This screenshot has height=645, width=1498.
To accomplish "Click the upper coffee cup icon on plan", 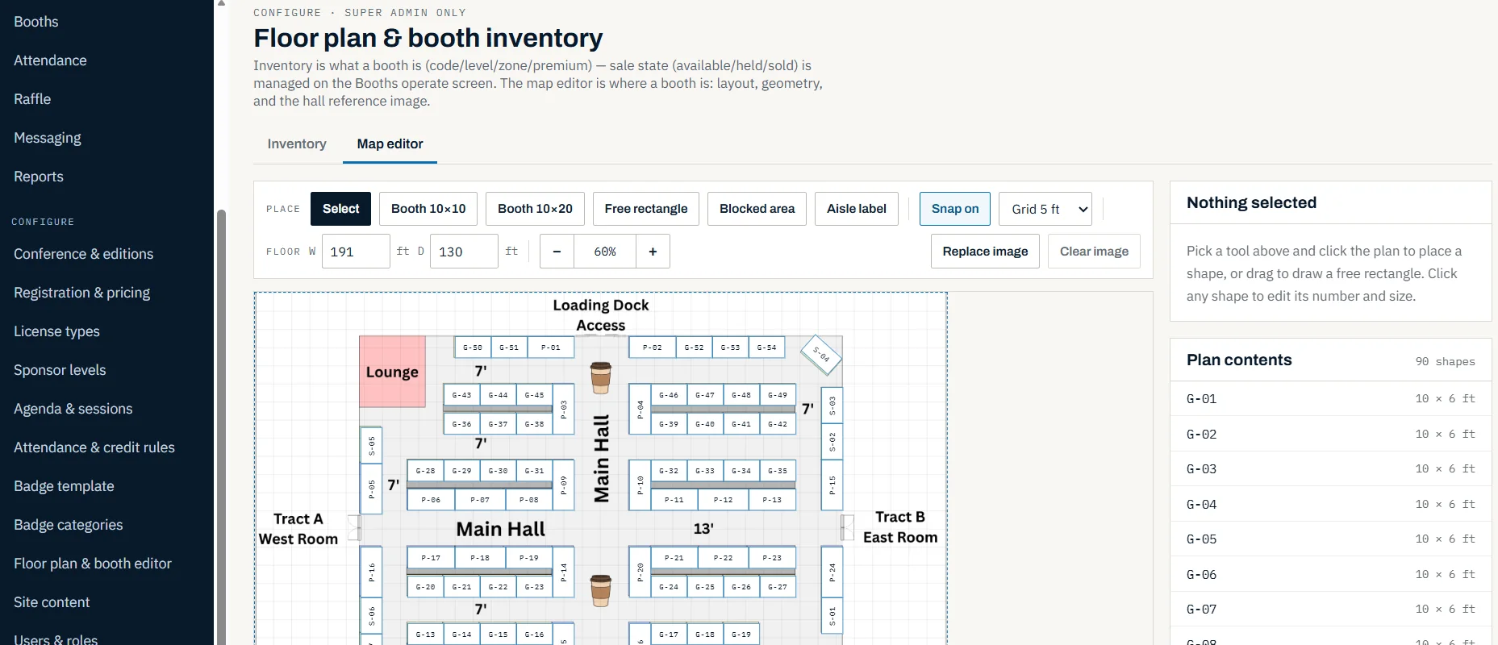I will (x=601, y=377).
